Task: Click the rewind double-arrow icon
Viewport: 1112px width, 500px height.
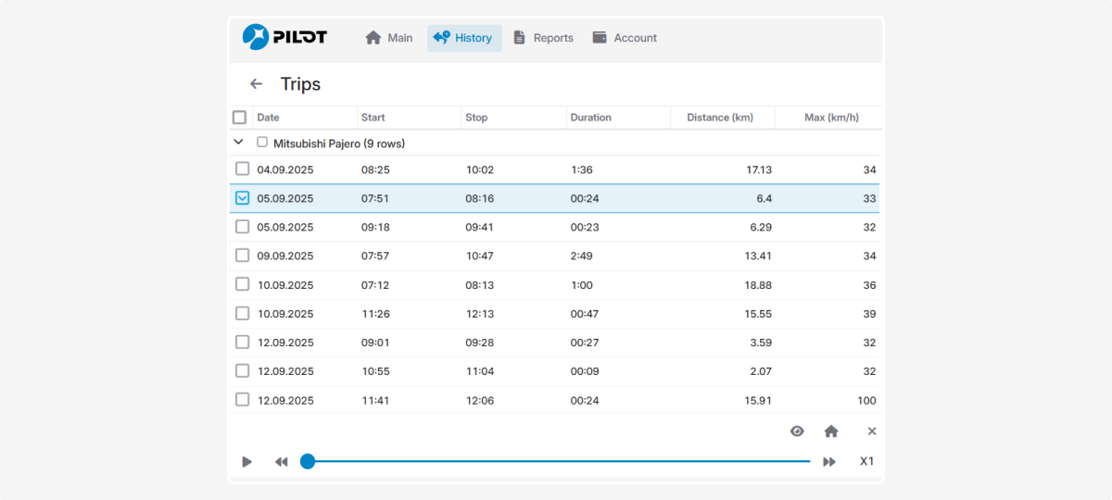Action: (281, 462)
